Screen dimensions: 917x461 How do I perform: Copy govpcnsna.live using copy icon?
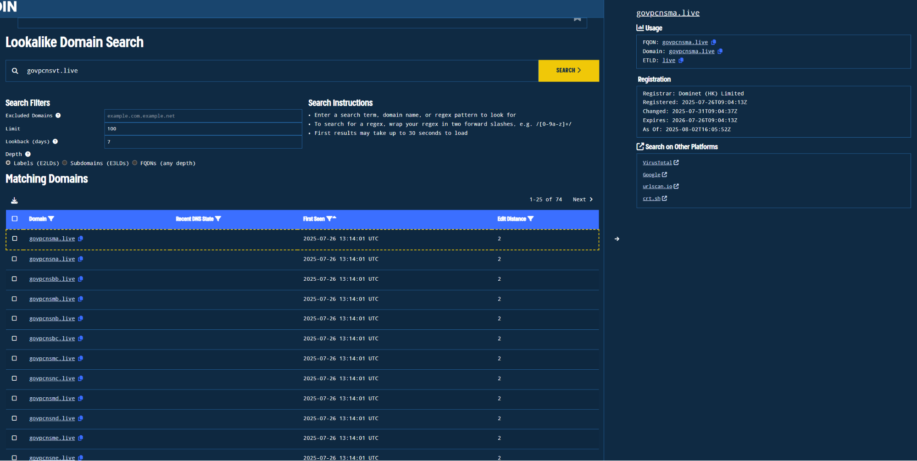coord(81,259)
